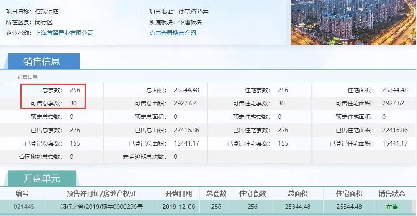417x216 pixels.
Task: Click the 可售总面积 value 2927.62
Action: 185,103
